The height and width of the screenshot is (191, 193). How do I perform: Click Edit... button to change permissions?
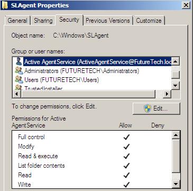point(157,108)
